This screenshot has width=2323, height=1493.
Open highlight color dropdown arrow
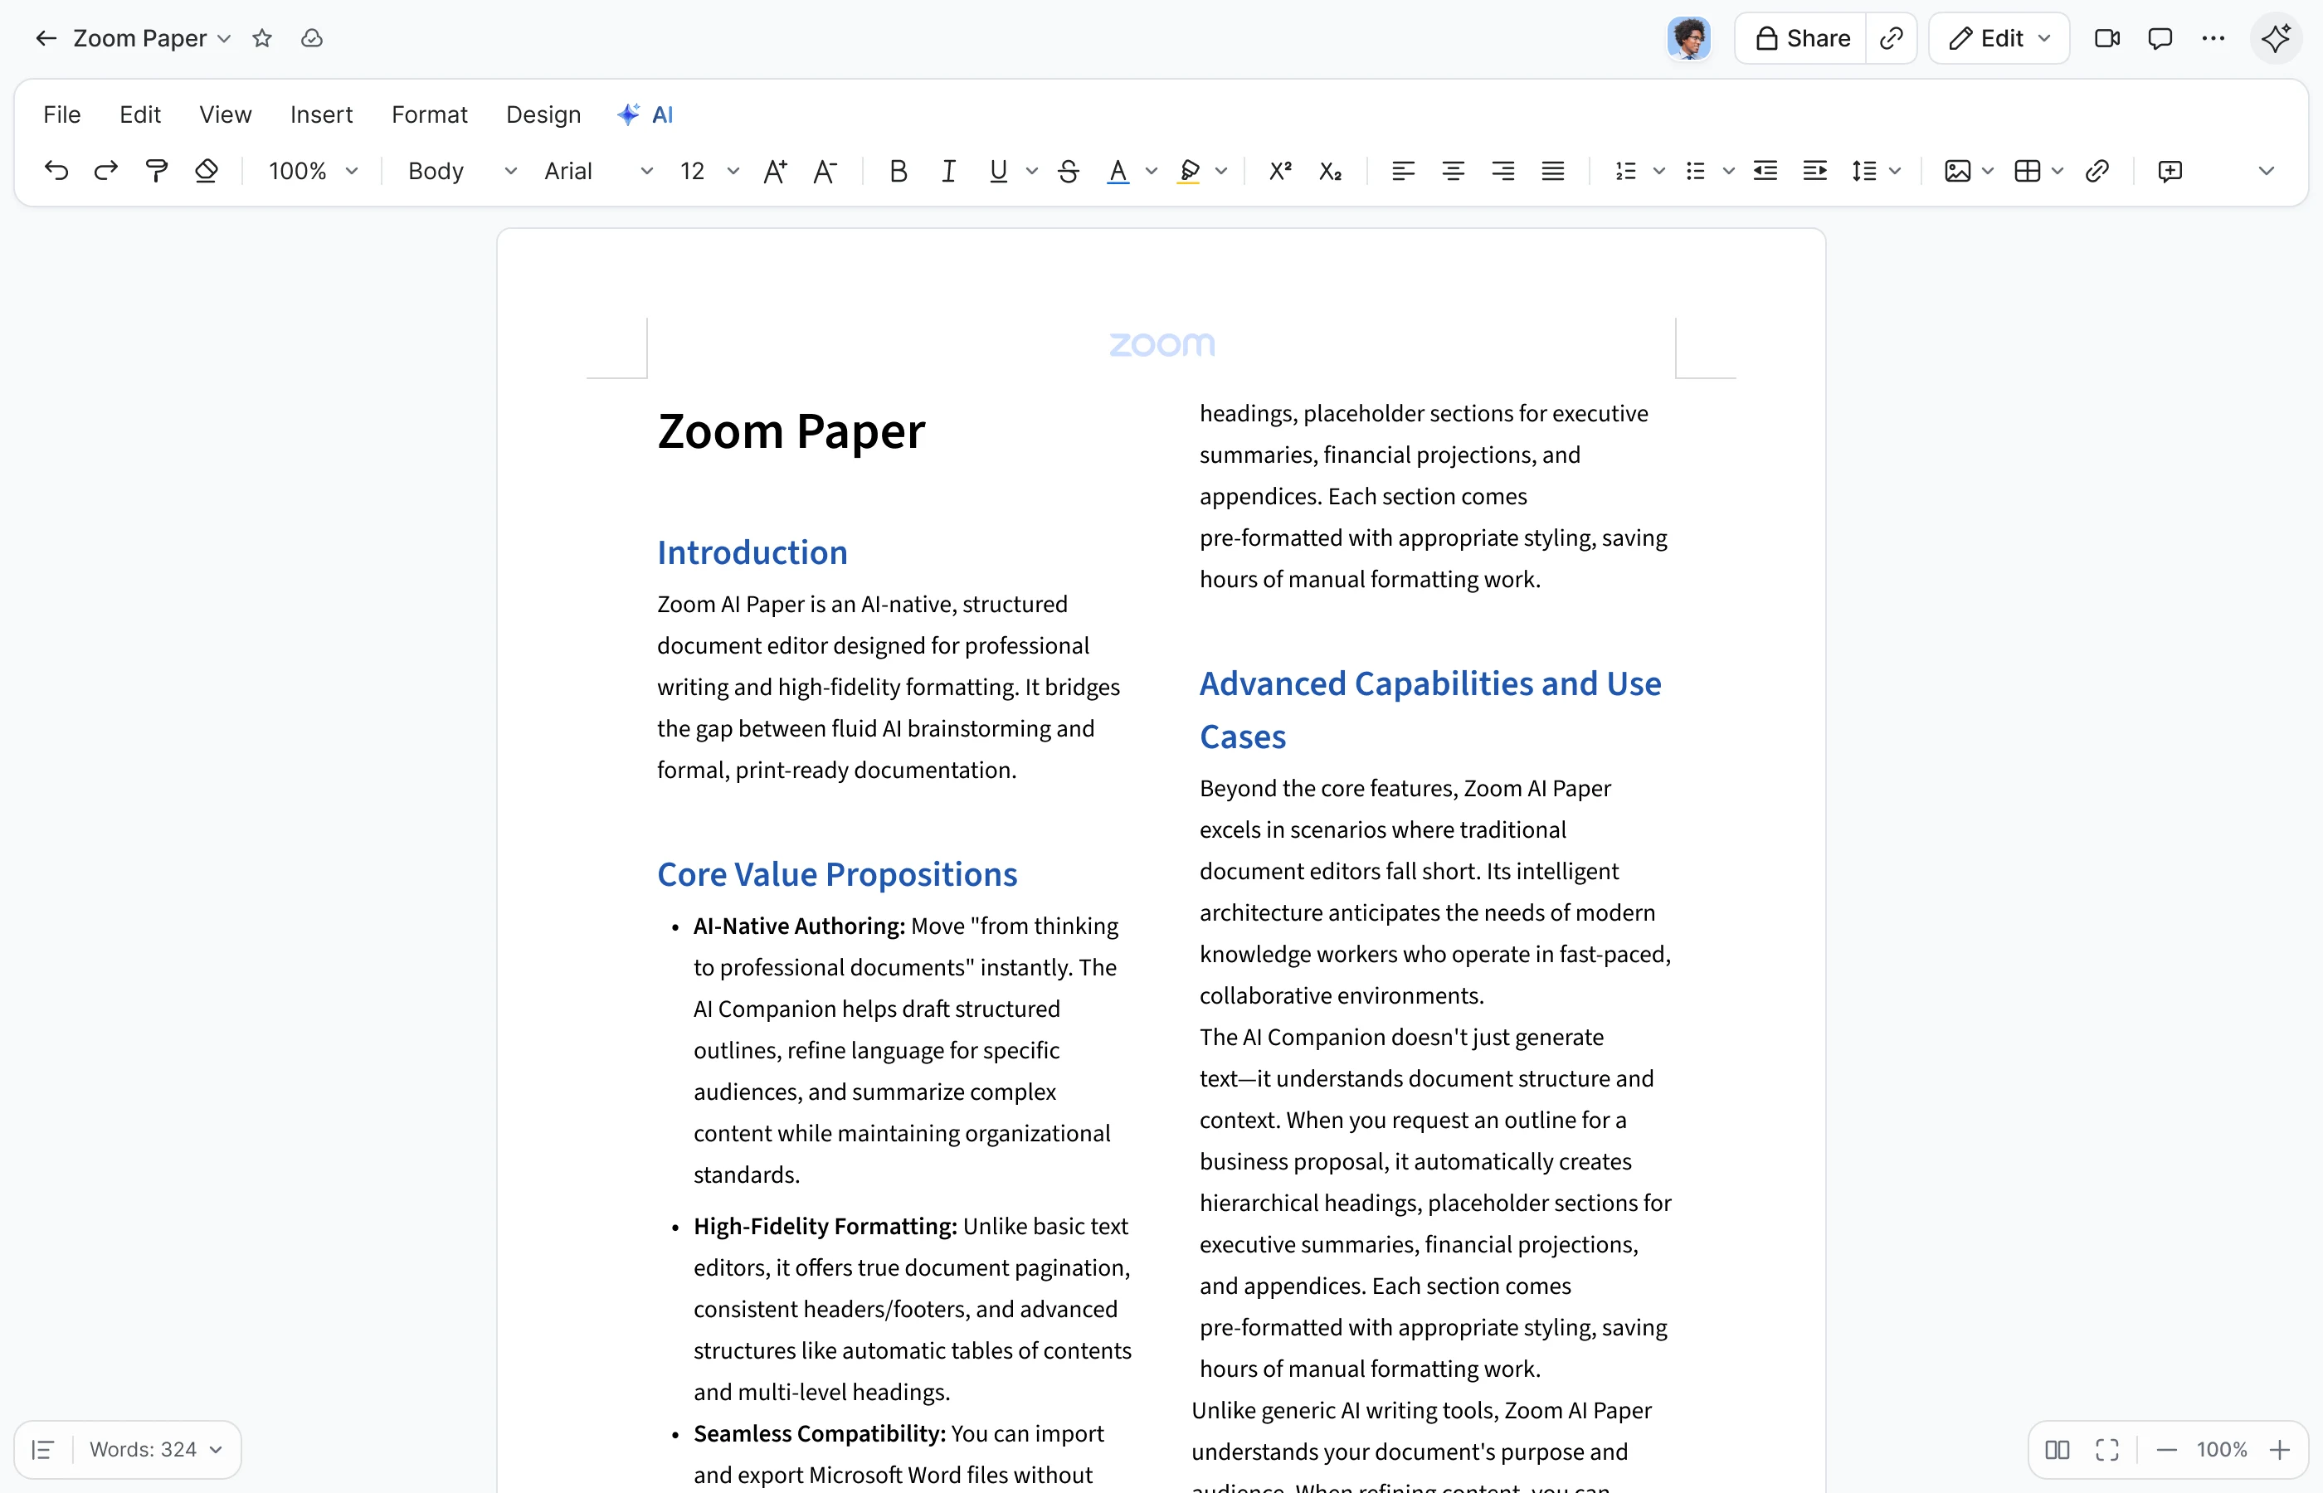pyautogui.click(x=1220, y=171)
